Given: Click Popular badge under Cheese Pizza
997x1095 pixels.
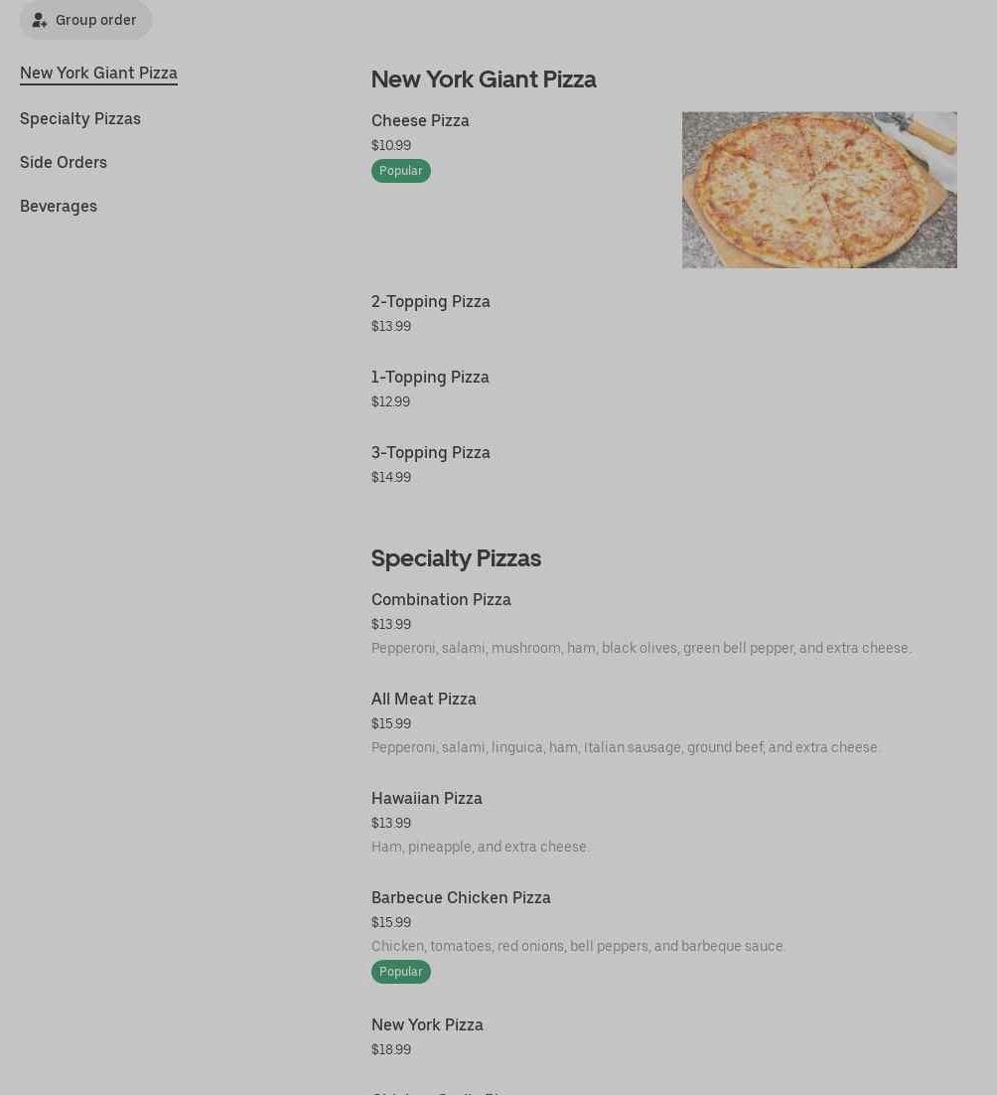Looking at the screenshot, I should pos(401,171).
